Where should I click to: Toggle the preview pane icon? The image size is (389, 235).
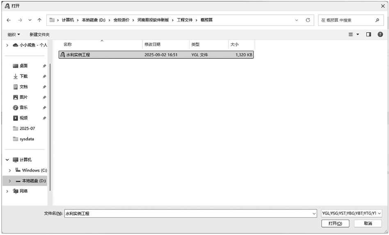click(368, 34)
